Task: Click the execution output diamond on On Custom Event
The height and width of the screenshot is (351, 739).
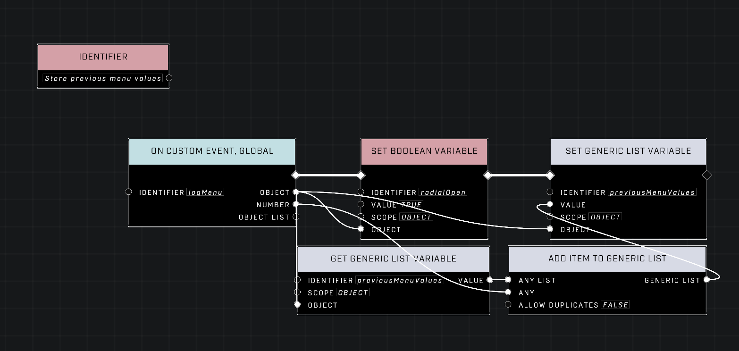Action: [296, 175]
